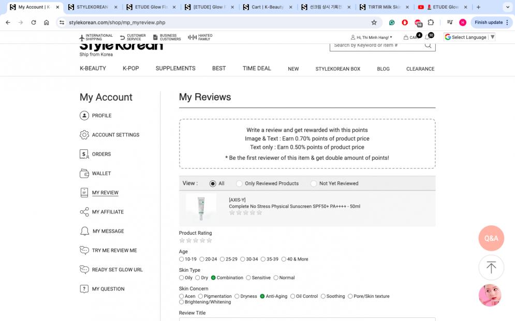Viewport: 515px width, 321px height.
Task: Click the AXIS-Y sunscreen product thumbnail
Action: 201,208
